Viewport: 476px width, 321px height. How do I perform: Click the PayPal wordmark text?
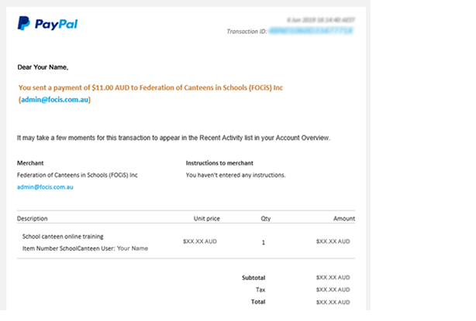[56, 24]
